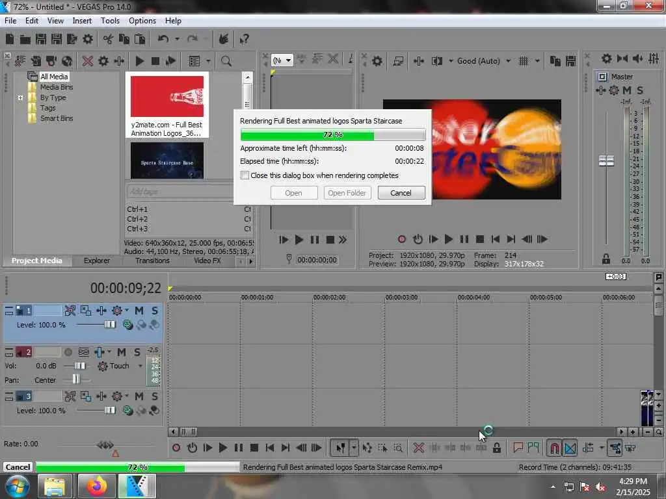This screenshot has height=499, width=666.
Task: Open the Undo history dropdown arrow
Action: point(177,39)
